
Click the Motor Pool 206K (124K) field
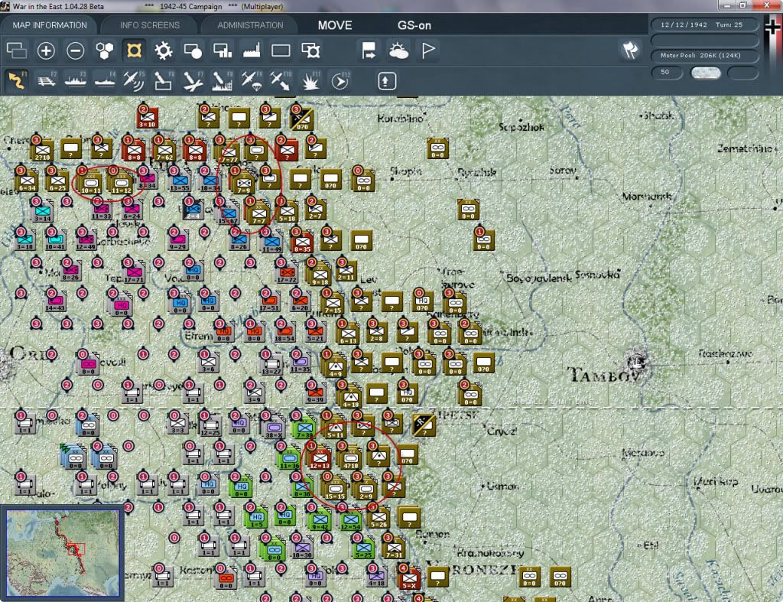704,55
